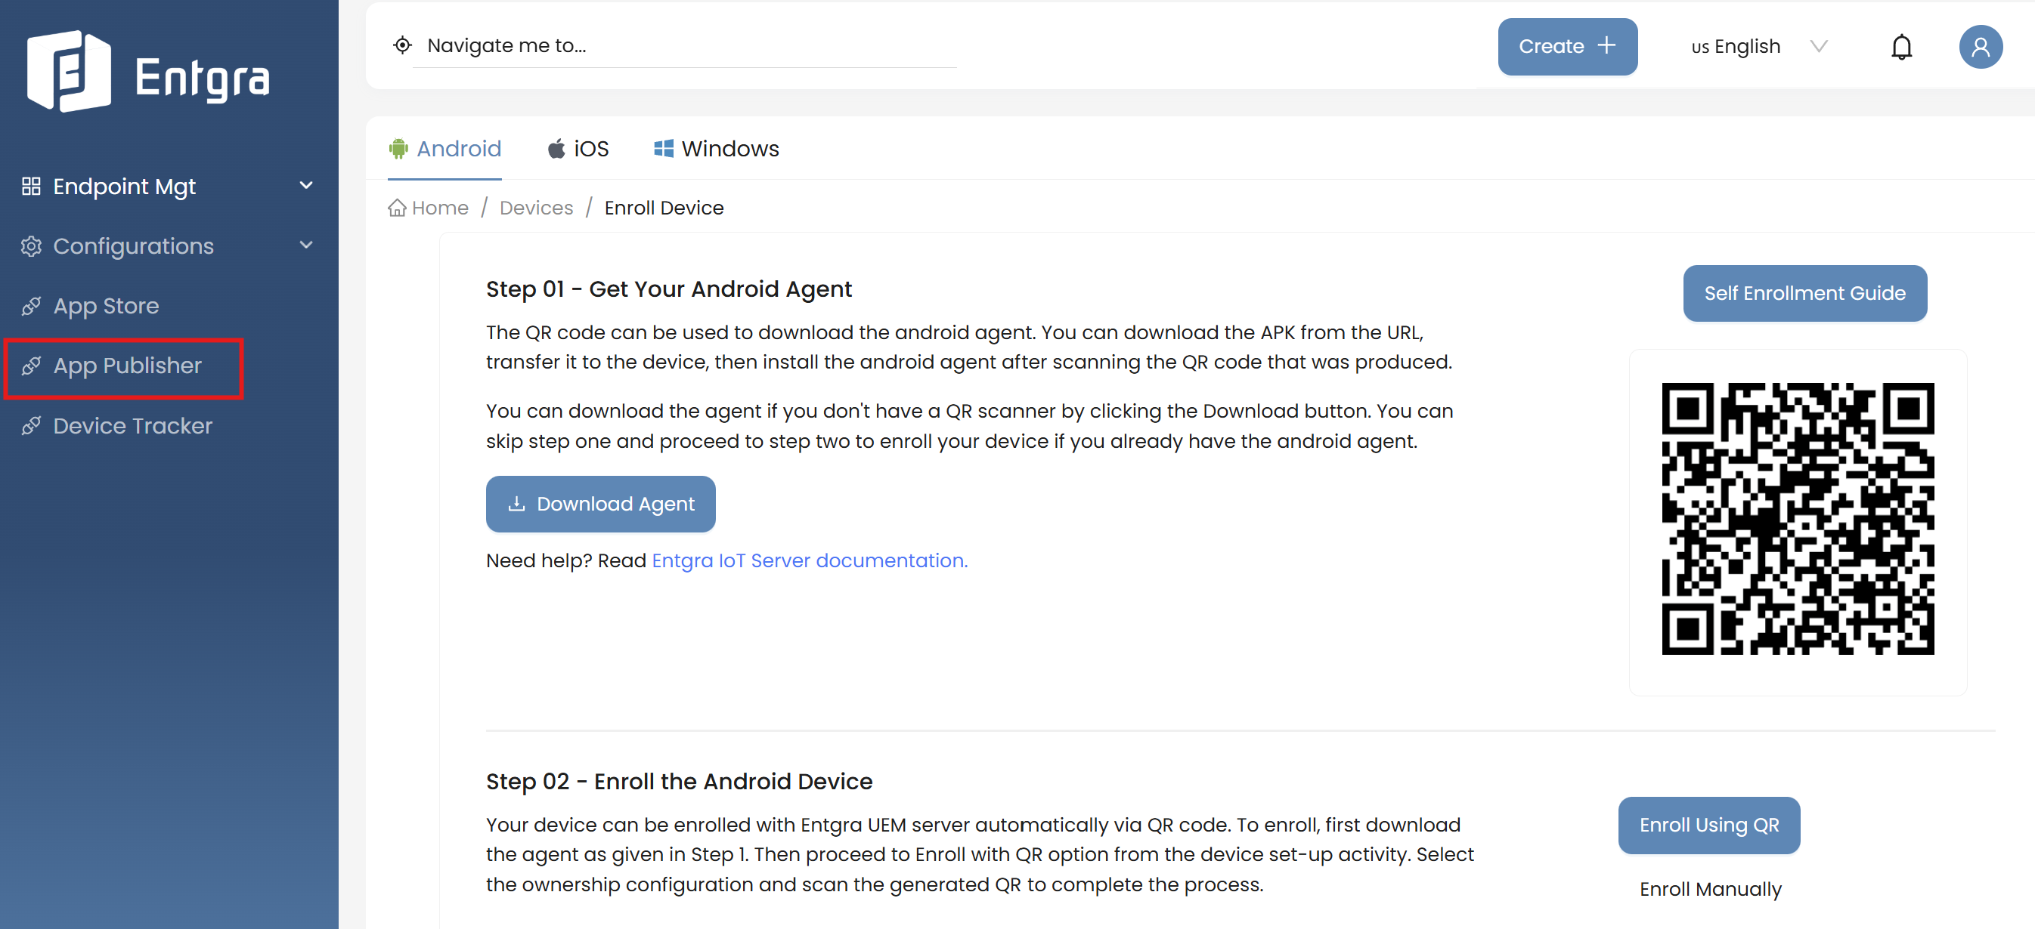Image resolution: width=2035 pixels, height=929 pixels.
Task: Click the Enroll Device breadcrumb
Action: [664, 208]
